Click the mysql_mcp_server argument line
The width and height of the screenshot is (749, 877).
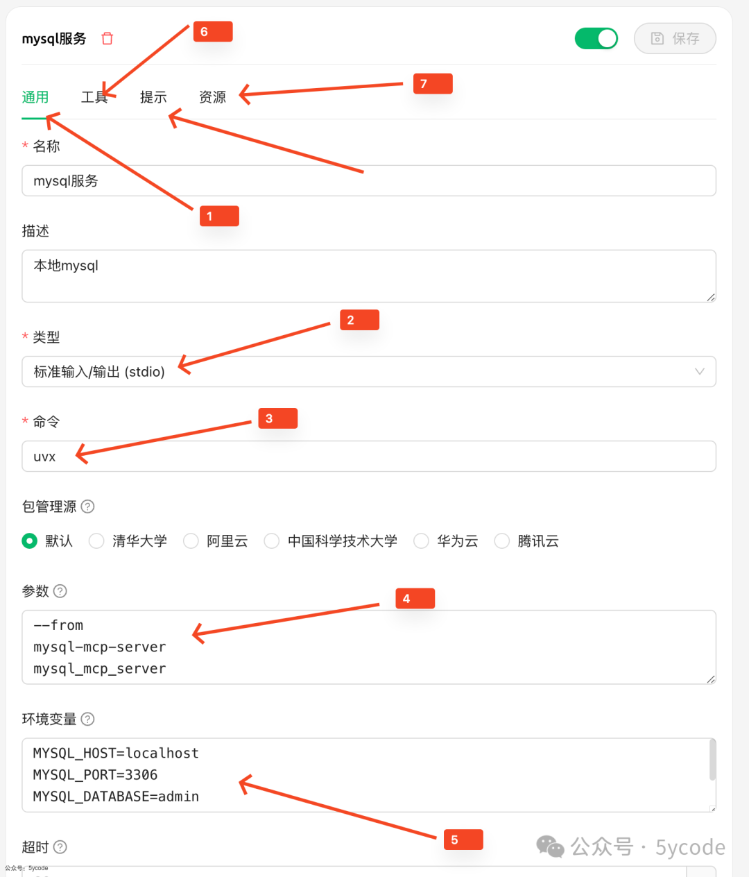click(100, 669)
